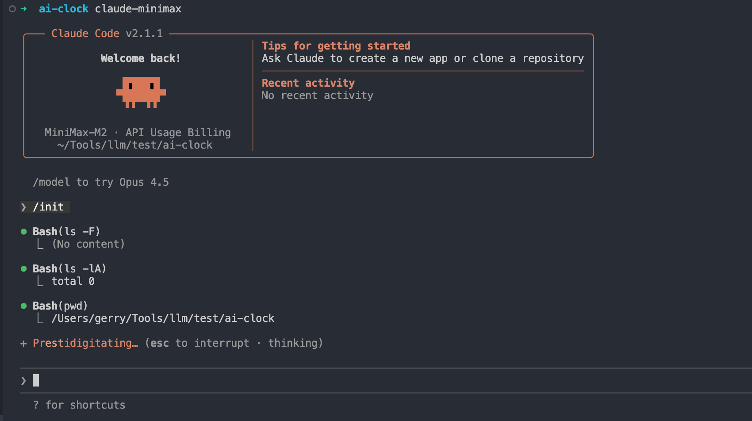Click the hollow circle indicator at top left

pyautogui.click(x=12, y=9)
